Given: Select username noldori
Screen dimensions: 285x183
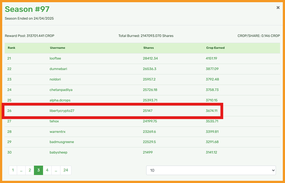Looking at the screenshot, I should point(55,79).
